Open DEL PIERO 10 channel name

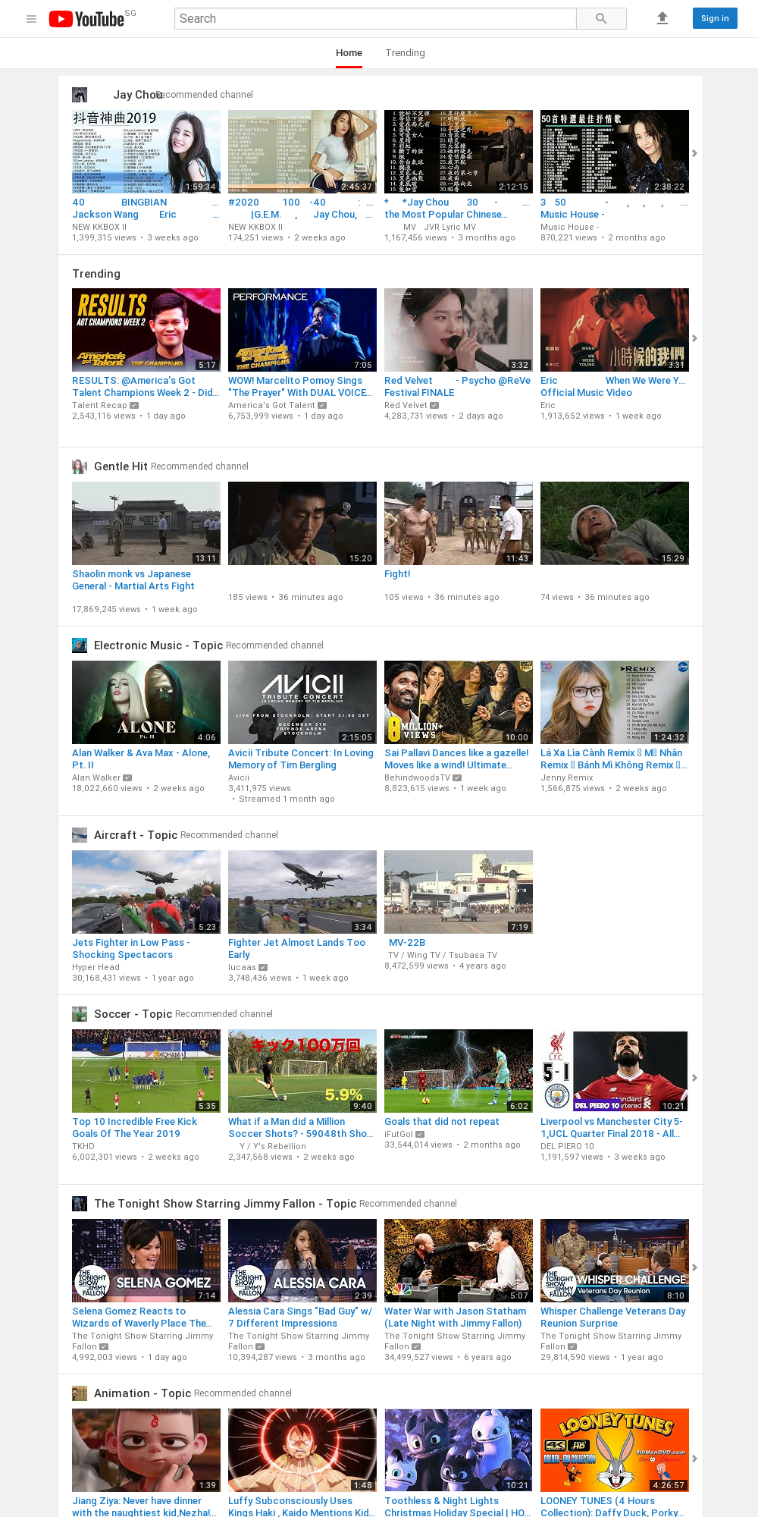(567, 1147)
